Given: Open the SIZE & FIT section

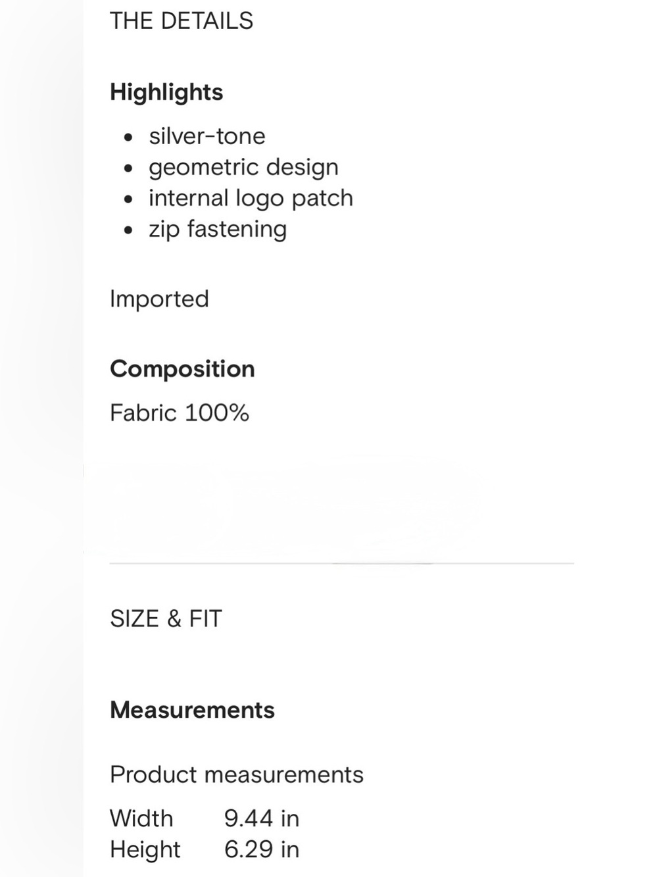Looking at the screenshot, I should tap(166, 618).
